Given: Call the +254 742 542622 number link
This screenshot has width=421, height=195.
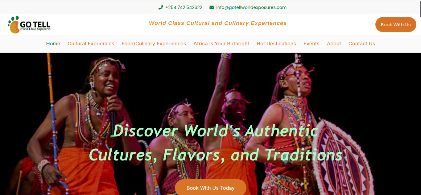Looking at the screenshot, I should (184, 7).
